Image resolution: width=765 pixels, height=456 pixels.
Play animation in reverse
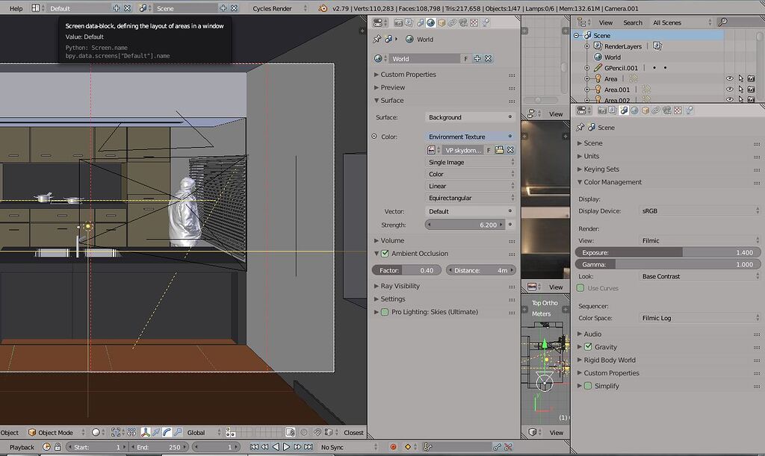(276, 447)
